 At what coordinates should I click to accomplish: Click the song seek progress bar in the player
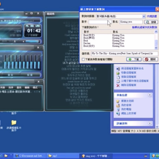(10, 26)
